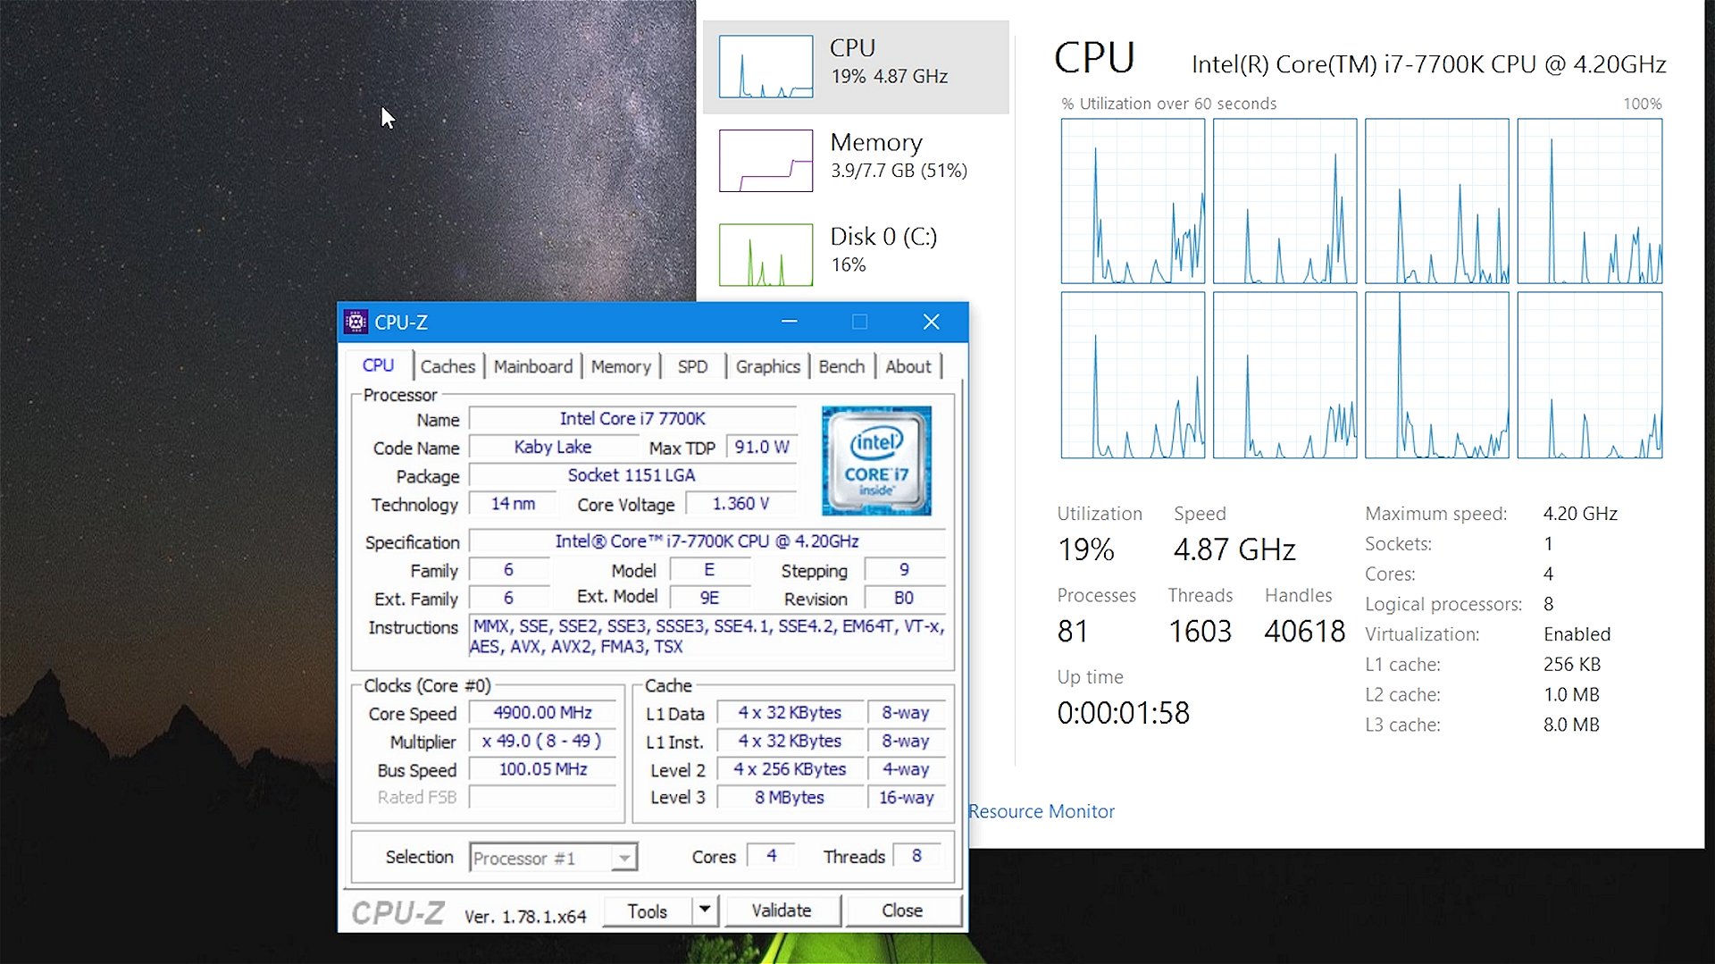Switch to the SPD tab

coord(692,366)
